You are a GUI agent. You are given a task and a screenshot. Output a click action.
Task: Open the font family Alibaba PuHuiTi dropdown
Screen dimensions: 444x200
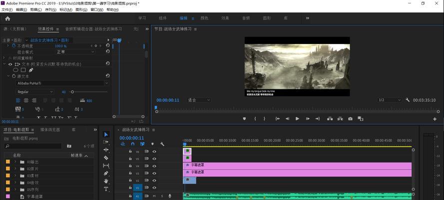[63, 83]
